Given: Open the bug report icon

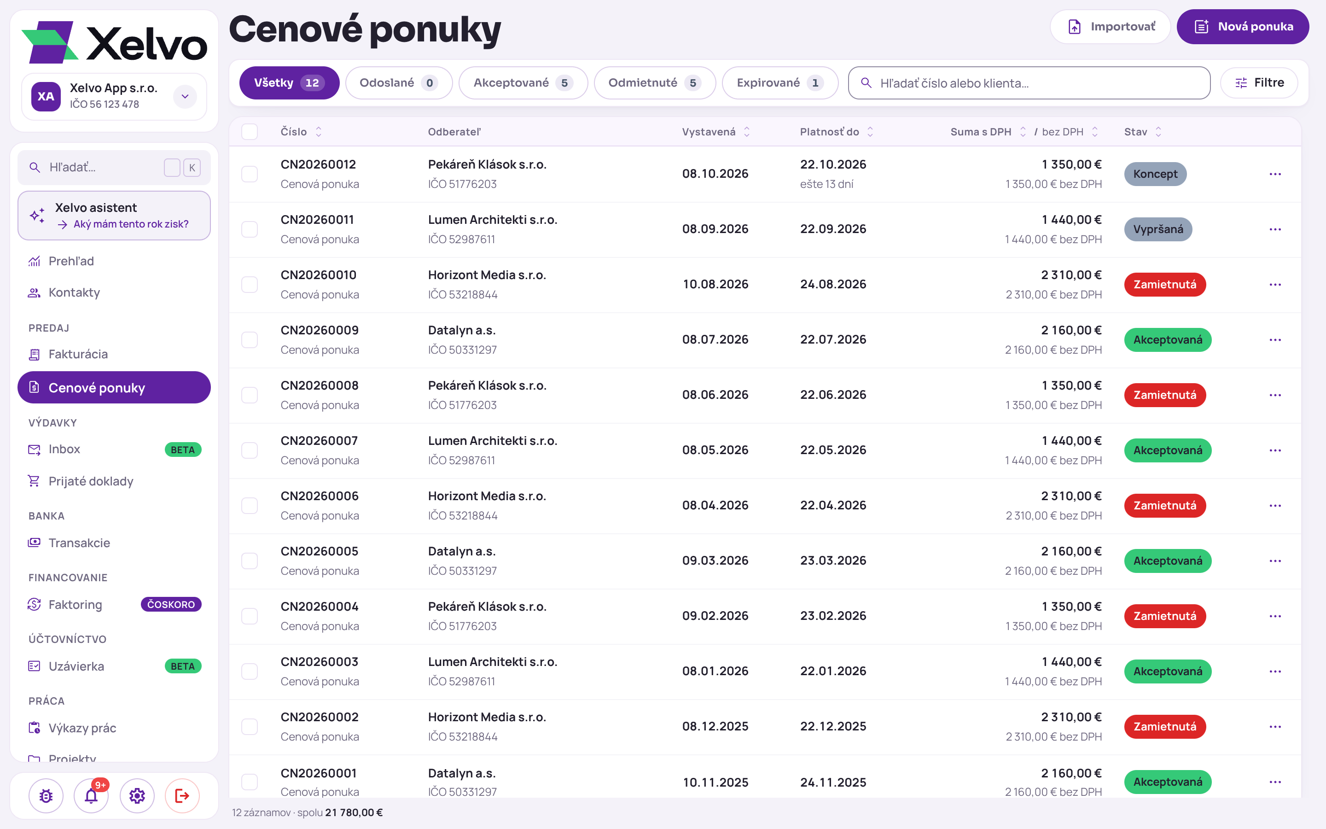Looking at the screenshot, I should click(46, 795).
